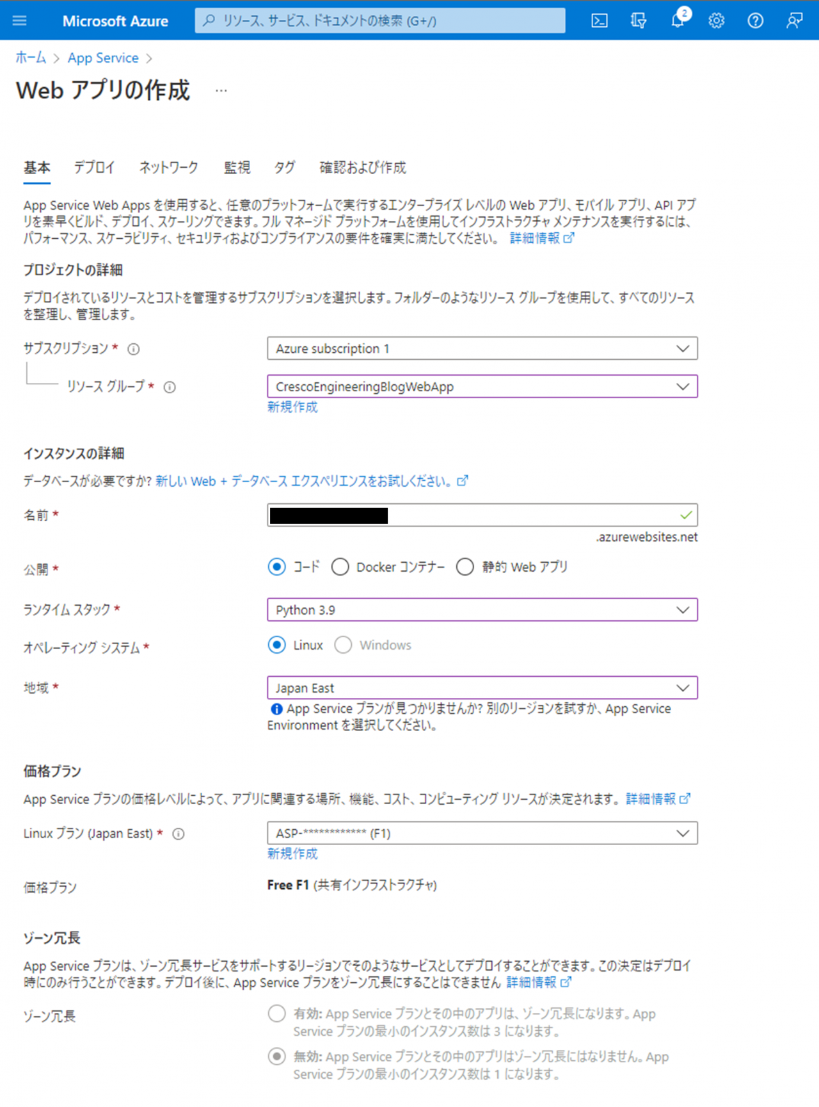Launch Cloud Shell from the top bar

click(600, 20)
